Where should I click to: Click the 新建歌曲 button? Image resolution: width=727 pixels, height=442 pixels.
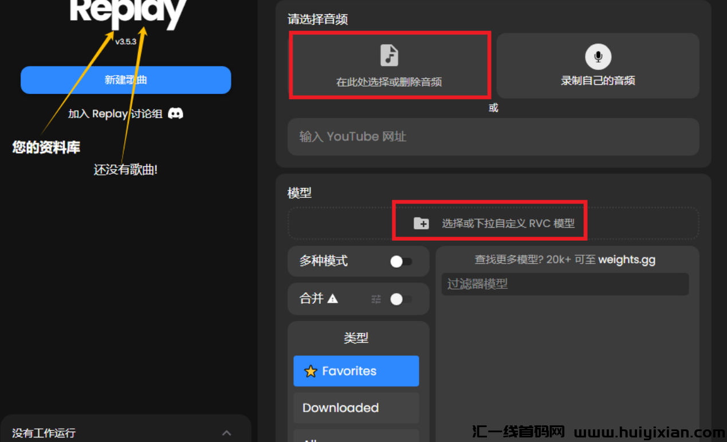tap(126, 80)
